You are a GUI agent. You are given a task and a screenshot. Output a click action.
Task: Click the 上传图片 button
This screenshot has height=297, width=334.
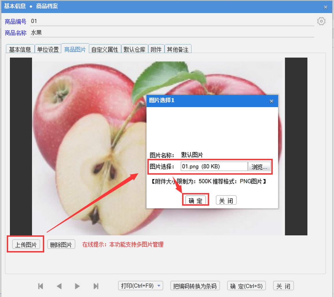pyautogui.click(x=26, y=245)
